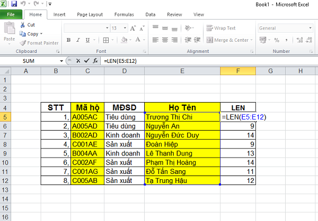Select cell containing Nguyễn Đức Duy

click(182, 136)
